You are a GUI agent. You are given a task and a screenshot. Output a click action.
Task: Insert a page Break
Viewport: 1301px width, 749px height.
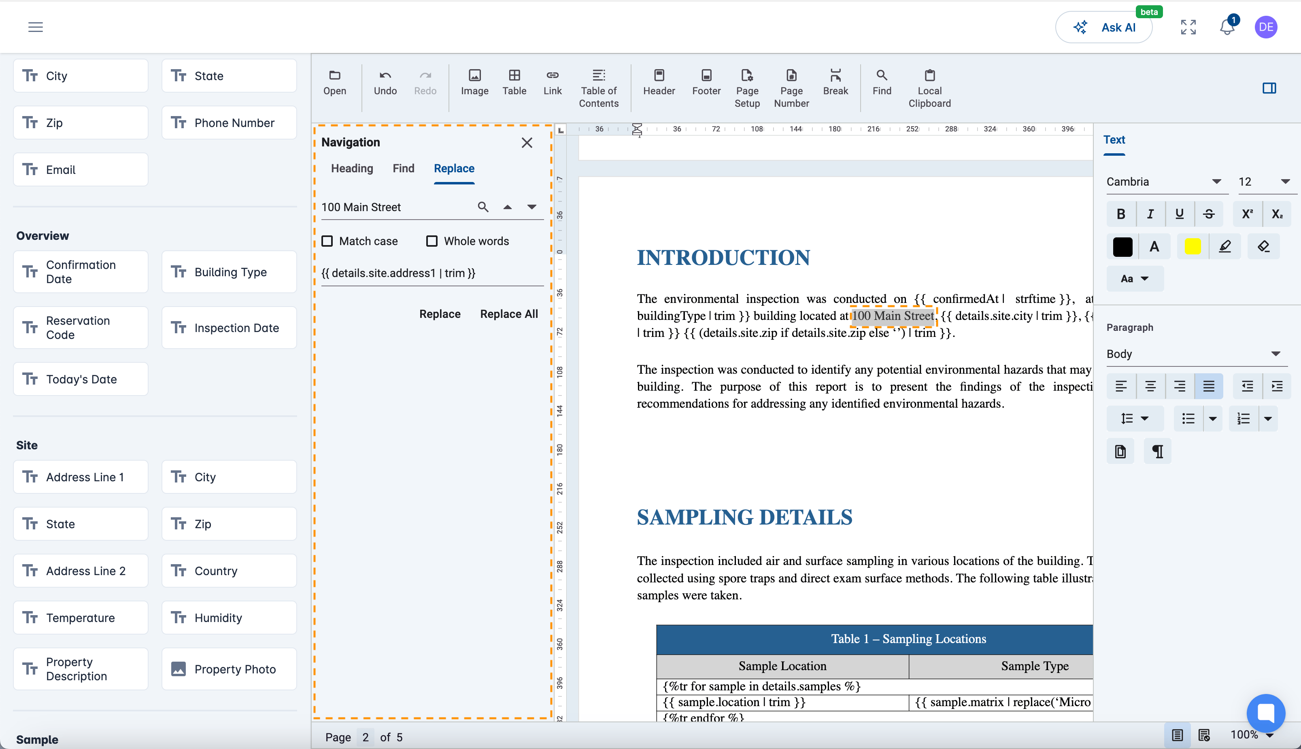tap(835, 83)
